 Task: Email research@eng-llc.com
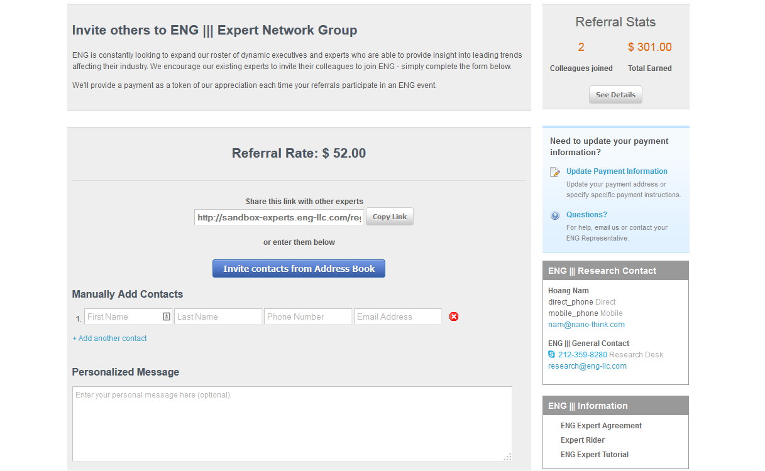coord(587,366)
